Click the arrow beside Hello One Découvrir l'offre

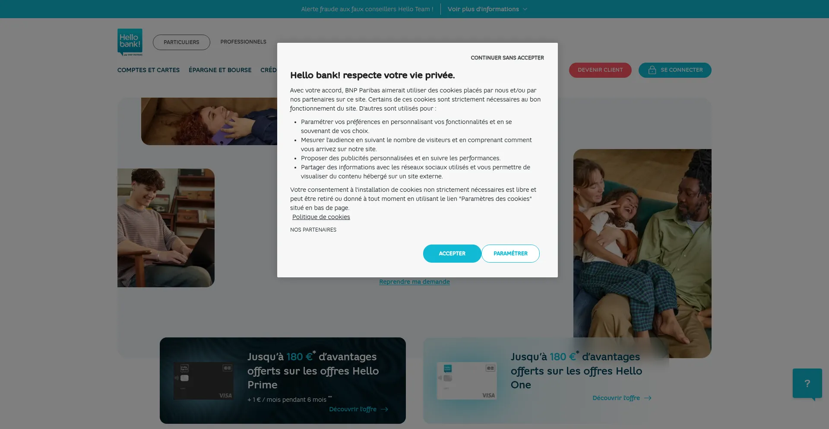(x=648, y=398)
